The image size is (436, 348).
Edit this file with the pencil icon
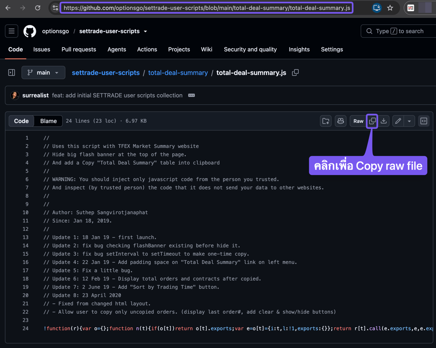pyautogui.click(x=398, y=121)
